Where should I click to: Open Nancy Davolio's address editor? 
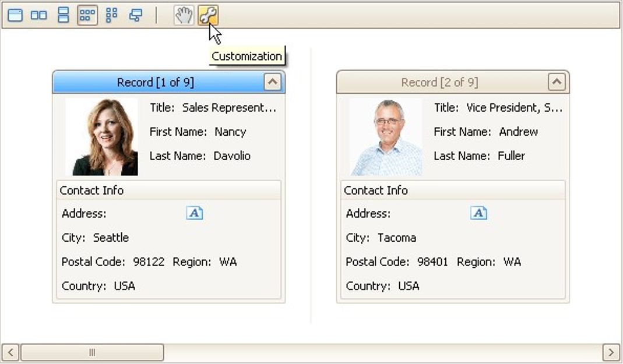[x=193, y=213]
